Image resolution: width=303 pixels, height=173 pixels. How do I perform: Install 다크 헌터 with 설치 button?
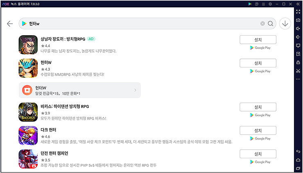[258, 130]
